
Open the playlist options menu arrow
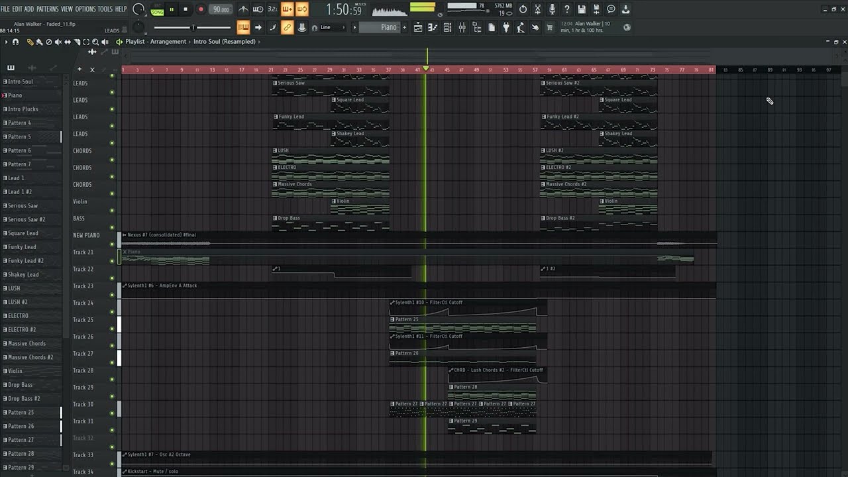pos(6,42)
